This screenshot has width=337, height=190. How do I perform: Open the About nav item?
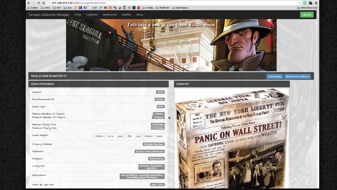(140, 15)
